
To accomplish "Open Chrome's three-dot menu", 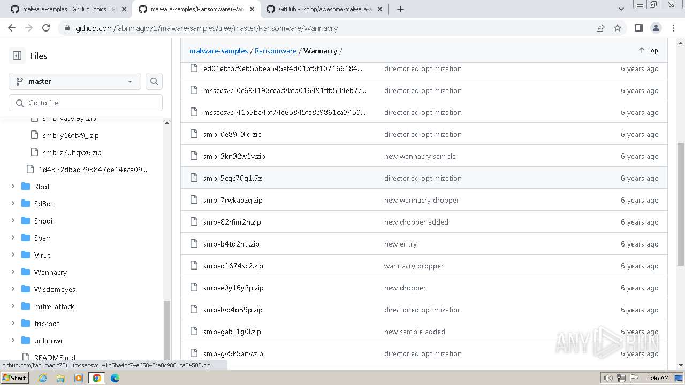I will (673, 28).
